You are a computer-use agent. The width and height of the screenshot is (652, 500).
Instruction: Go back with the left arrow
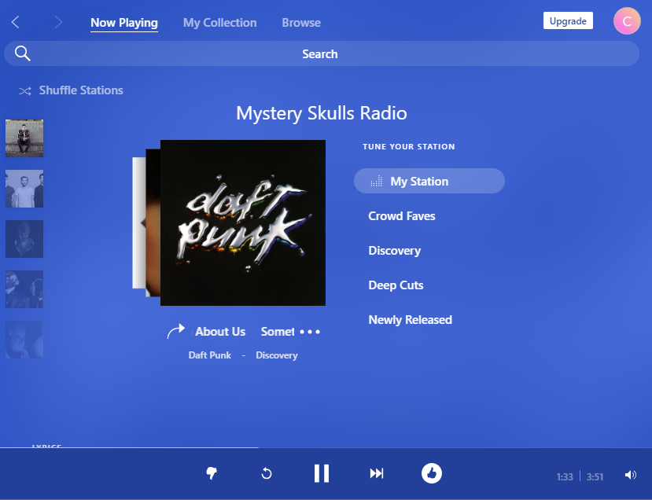click(16, 22)
